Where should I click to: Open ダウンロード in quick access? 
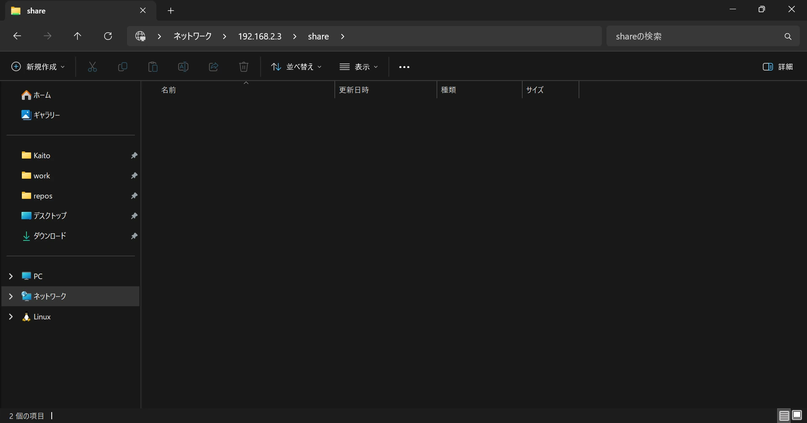(x=71, y=236)
